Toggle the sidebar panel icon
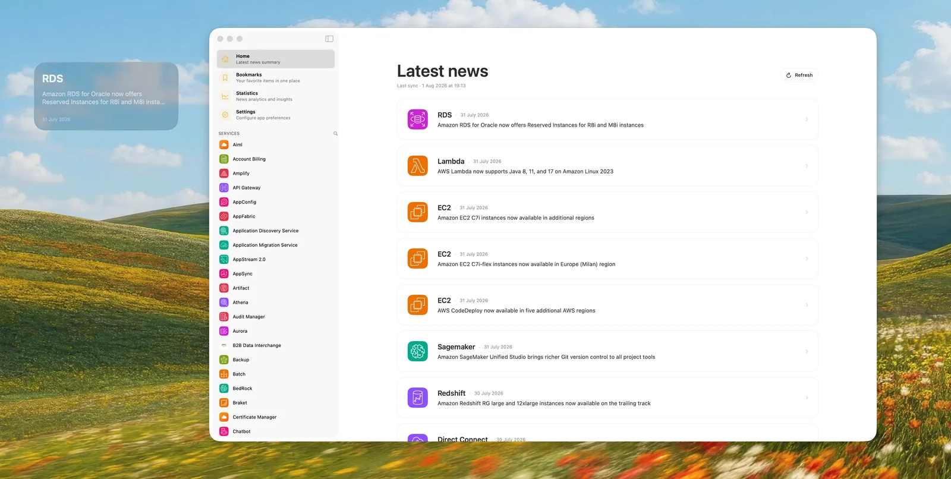This screenshot has height=479, width=951. tap(329, 39)
